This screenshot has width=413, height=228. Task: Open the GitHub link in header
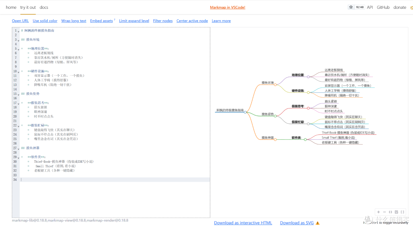click(x=383, y=7)
